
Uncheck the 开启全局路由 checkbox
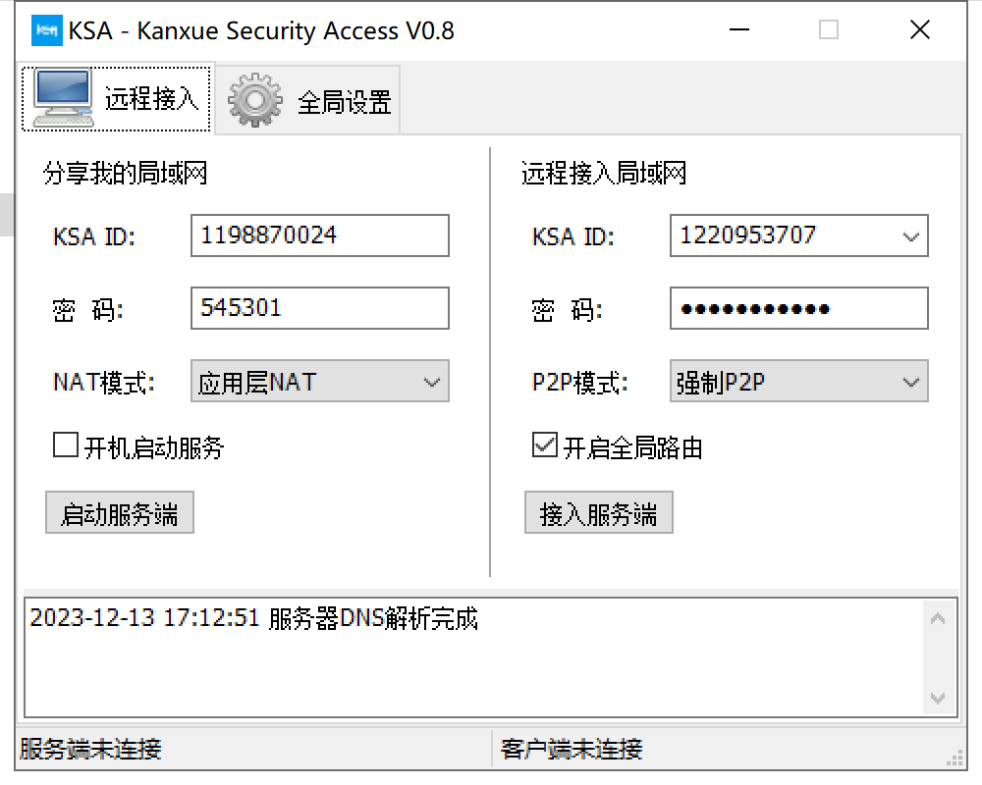544,446
